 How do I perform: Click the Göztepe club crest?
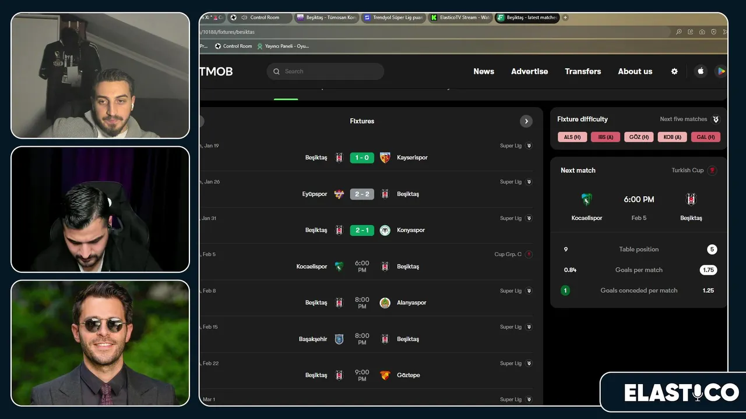coord(385,375)
